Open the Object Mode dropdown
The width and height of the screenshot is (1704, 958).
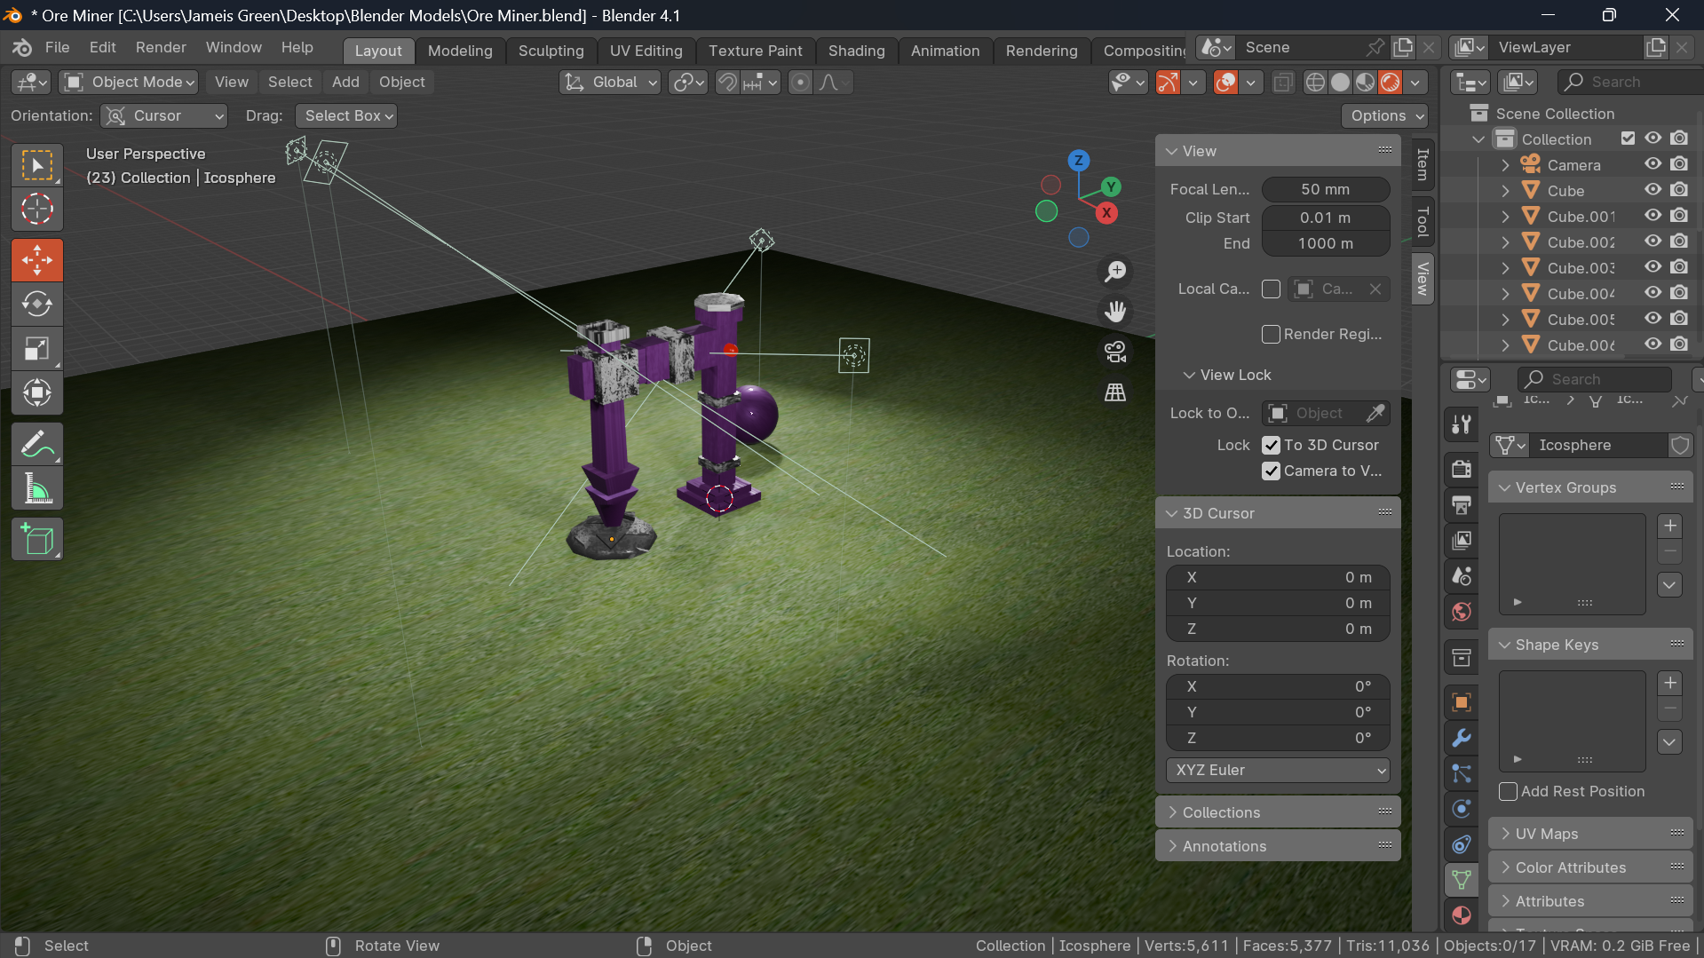(x=131, y=83)
